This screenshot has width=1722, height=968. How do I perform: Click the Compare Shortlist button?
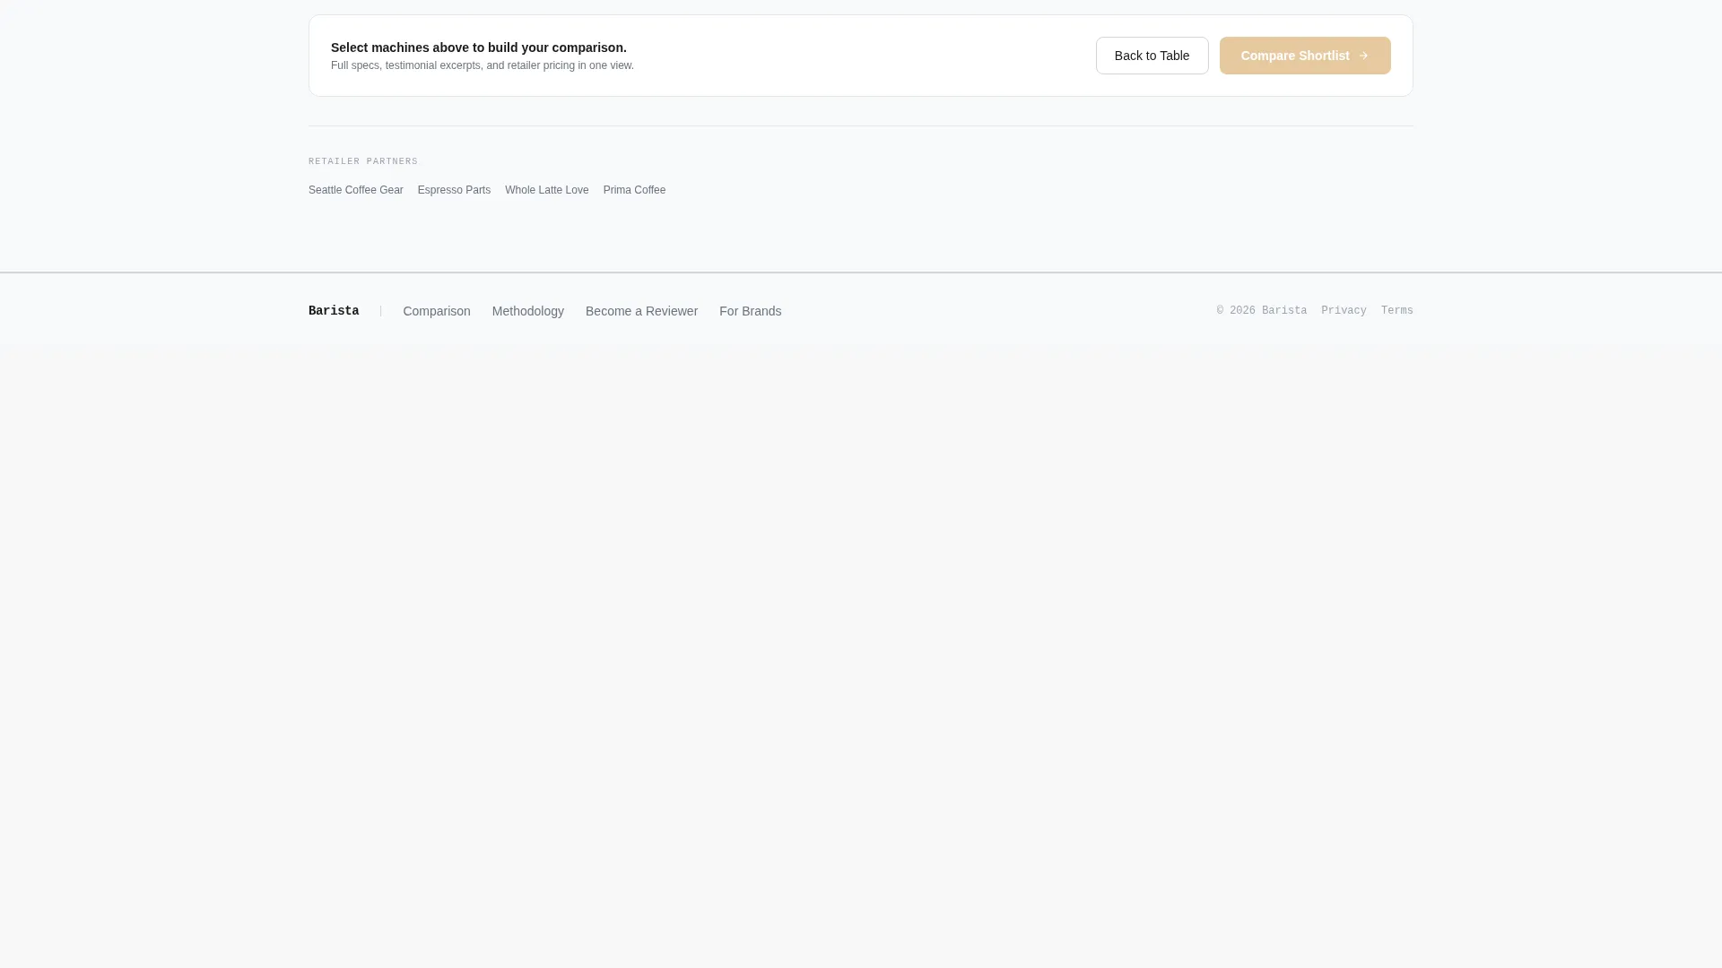click(x=1305, y=56)
